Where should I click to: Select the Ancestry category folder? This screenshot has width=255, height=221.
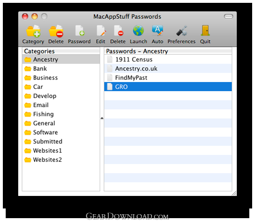(x=61, y=59)
